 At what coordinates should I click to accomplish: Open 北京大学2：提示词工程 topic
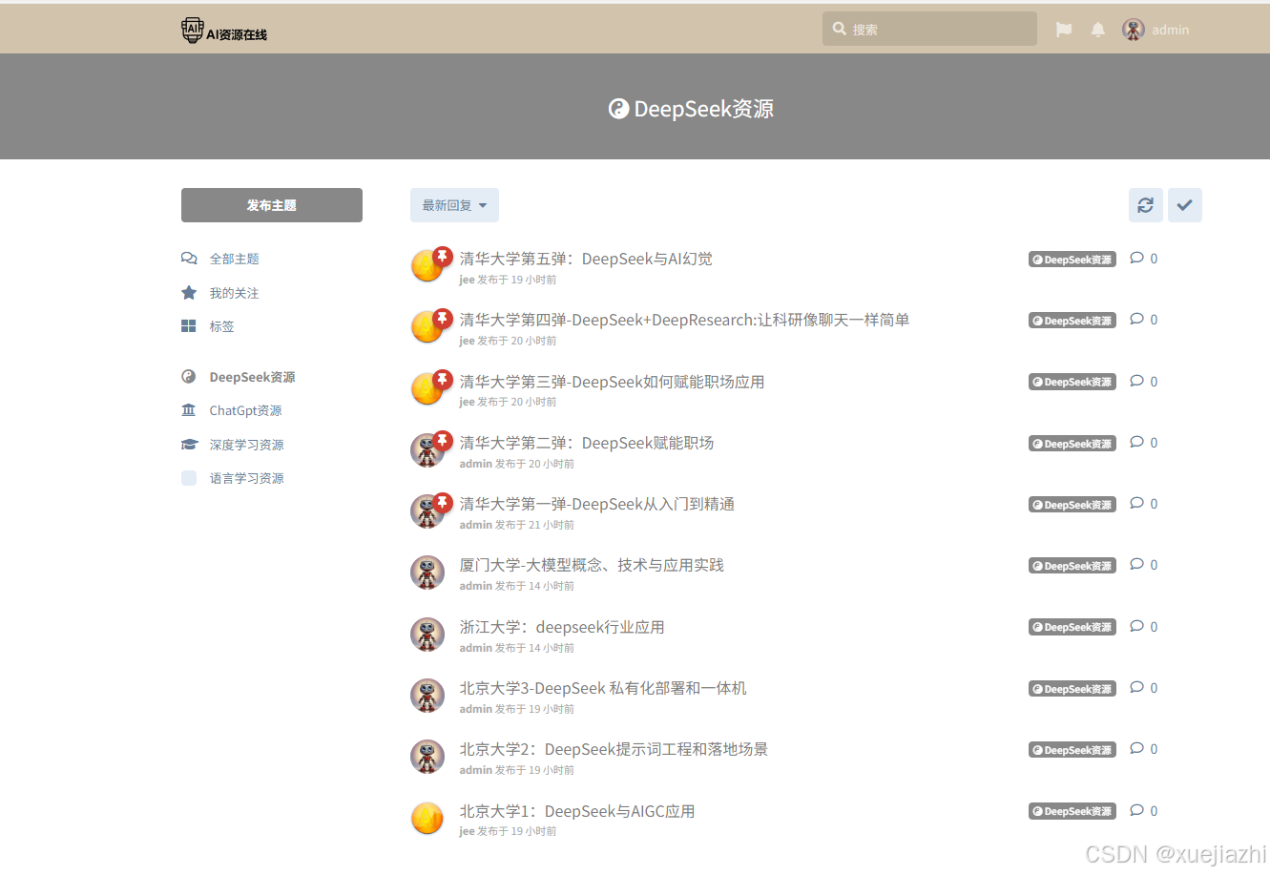(x=614, y=749)
